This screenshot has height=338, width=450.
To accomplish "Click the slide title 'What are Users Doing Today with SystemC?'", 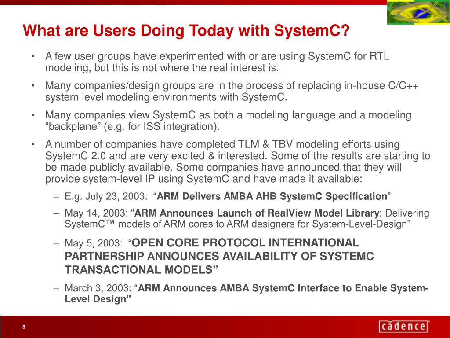I will point(186,30).
